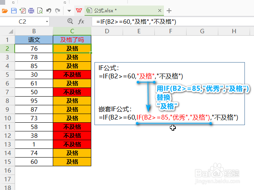Select cell B11 with value 58
The image size is (254, 190).
[34, 127]
